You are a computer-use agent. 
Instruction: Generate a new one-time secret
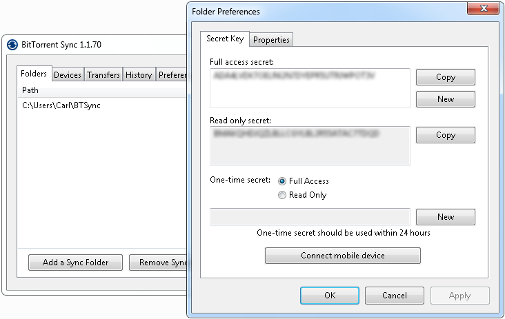pos(446,217)
